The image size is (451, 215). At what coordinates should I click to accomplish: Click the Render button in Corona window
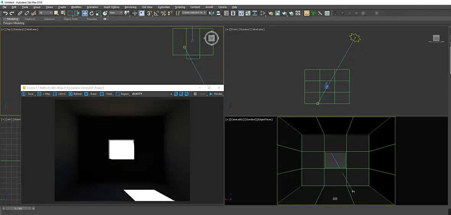[x=216, y=94]
